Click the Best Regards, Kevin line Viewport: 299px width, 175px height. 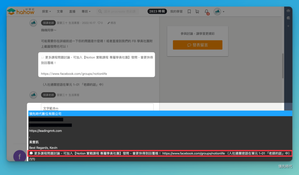43,148
